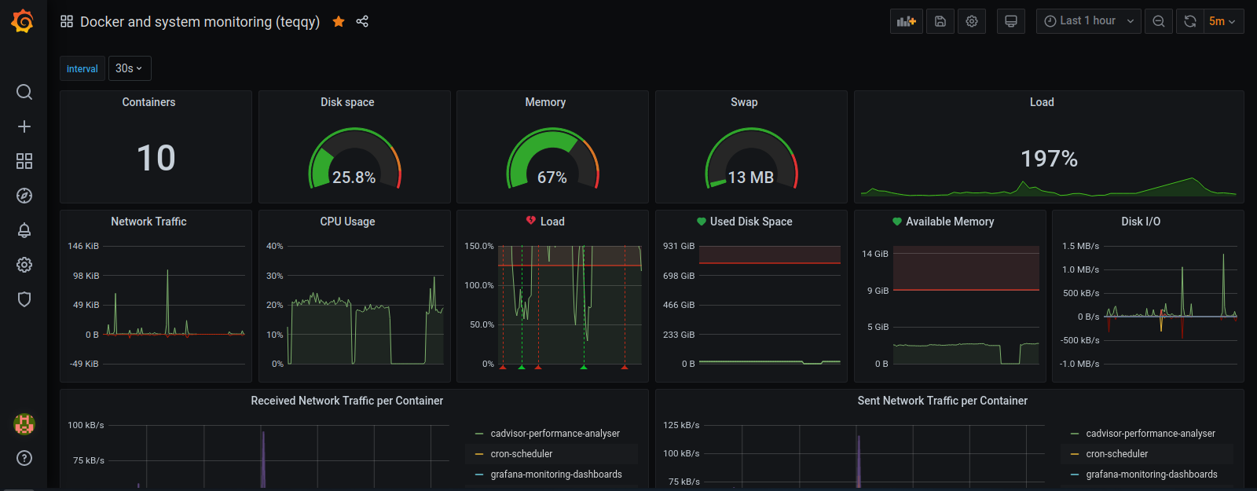Open the Search dashboards icon
This screenshot has width=1257, height=491.
[24, 92]
